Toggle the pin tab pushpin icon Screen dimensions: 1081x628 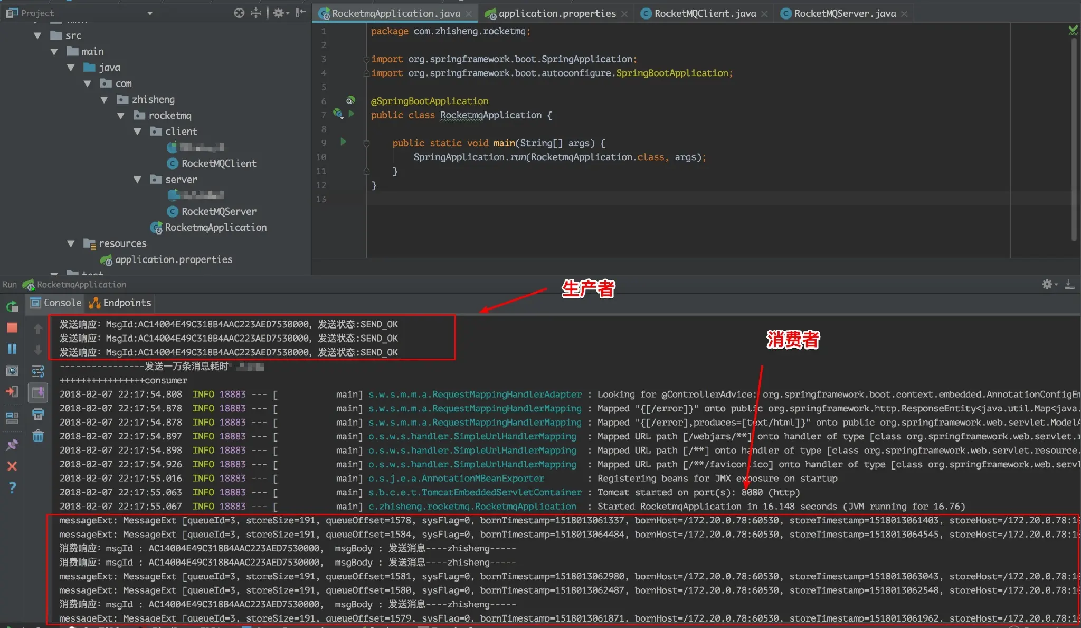tap(12, 445)
